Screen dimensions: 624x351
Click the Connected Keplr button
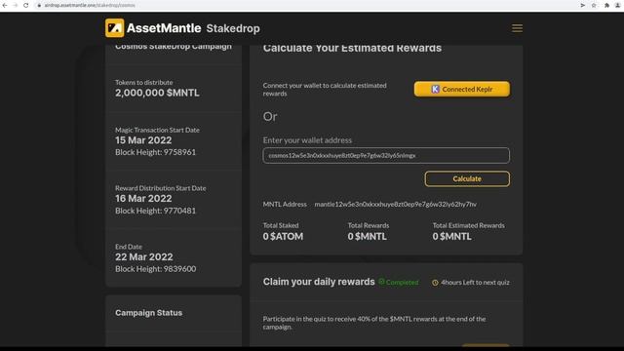pos(461,89)
